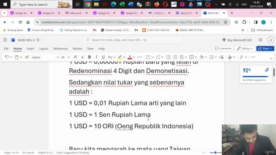
Task: Apply the yellow text highlight color
Action: 120,57
